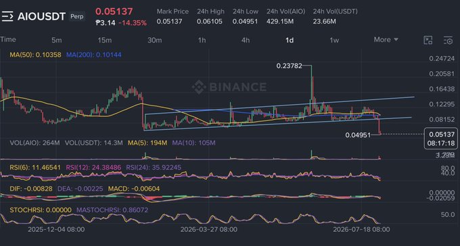
Task: Click the STOCHRSI: 0.00000 label
Action: tap(41, 210)
